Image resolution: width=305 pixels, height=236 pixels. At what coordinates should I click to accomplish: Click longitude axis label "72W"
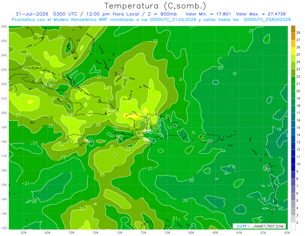[x=143, y=232]
